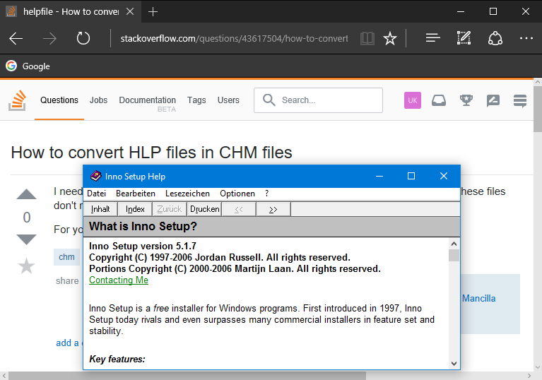
Task: Open the Edge Hub menu
Action: 433,38
